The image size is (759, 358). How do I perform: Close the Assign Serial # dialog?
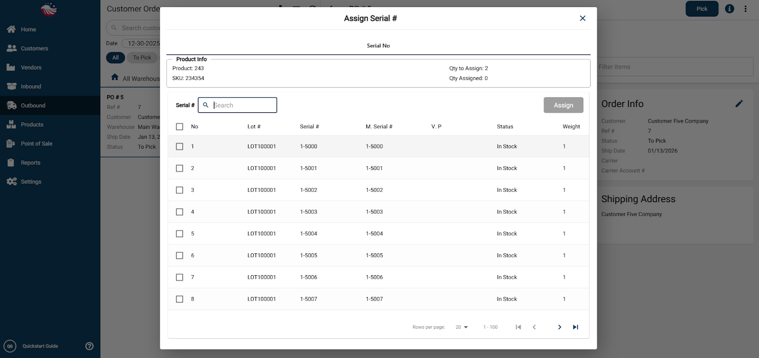583,18
